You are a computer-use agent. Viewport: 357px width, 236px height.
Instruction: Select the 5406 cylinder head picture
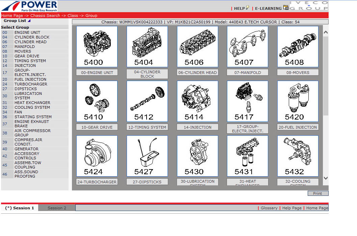(x=197, y=47)
